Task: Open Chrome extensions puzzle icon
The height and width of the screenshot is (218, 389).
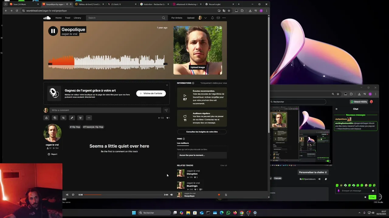Action: (242, 11)
